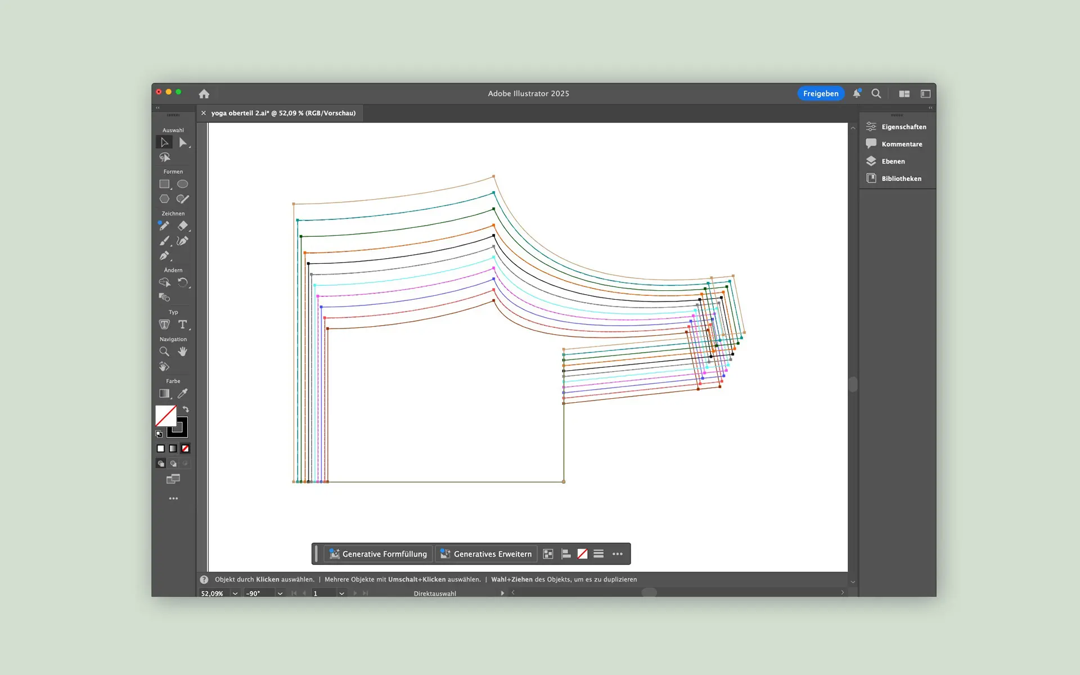Viewport: 1080px width, 675px height.
Task: Open the Ebenen panel
Action: tap(893, 161)
